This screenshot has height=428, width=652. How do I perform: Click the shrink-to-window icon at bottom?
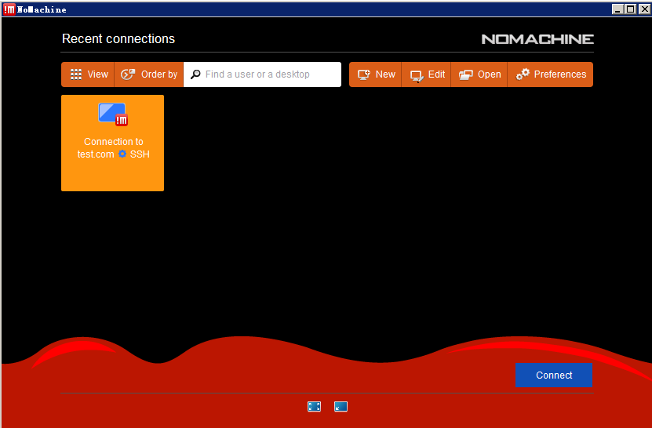click(341, 406)
